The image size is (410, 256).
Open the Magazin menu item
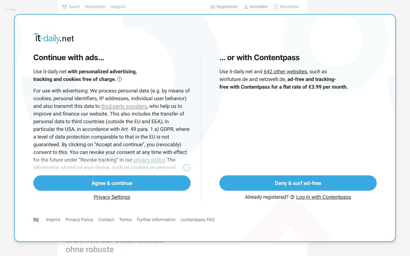tap(118, 6)
